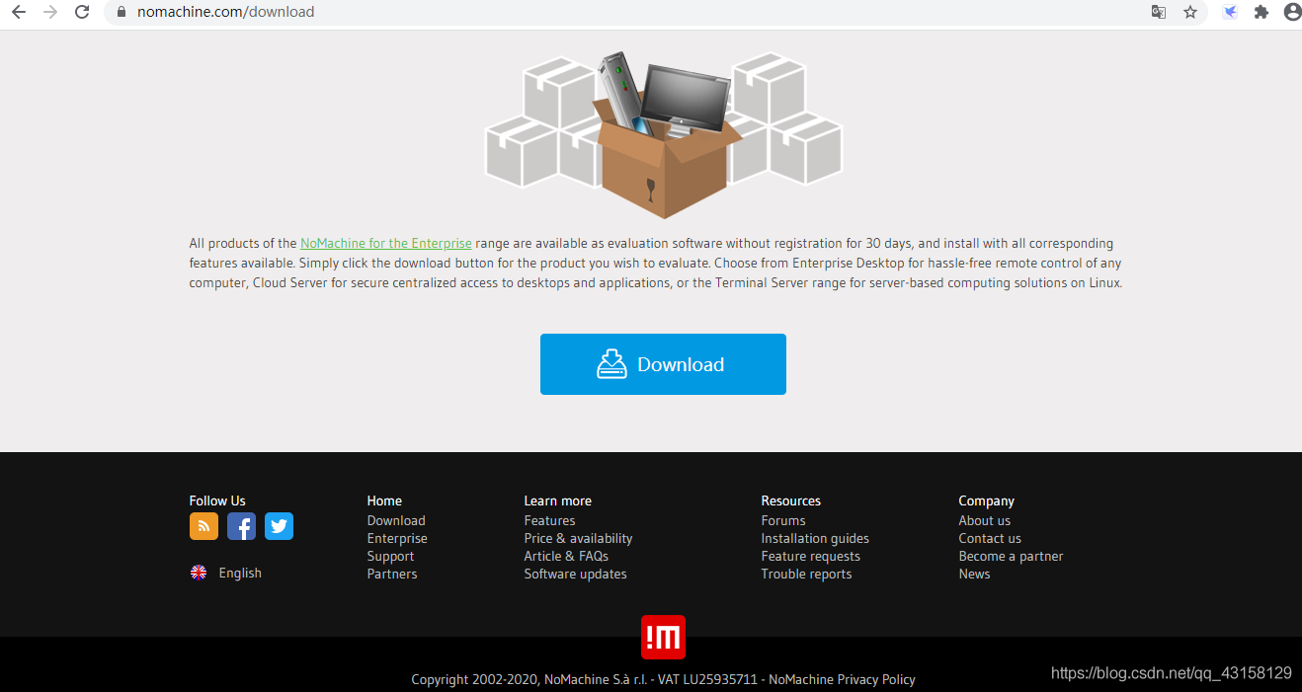
Task: Open Article & FAQs link
Action: tap(566, 556)
